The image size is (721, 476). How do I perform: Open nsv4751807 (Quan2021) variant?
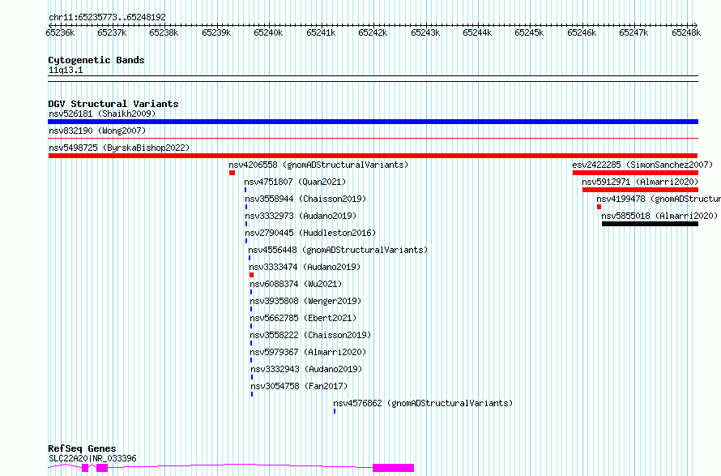[x=295, y=182]
